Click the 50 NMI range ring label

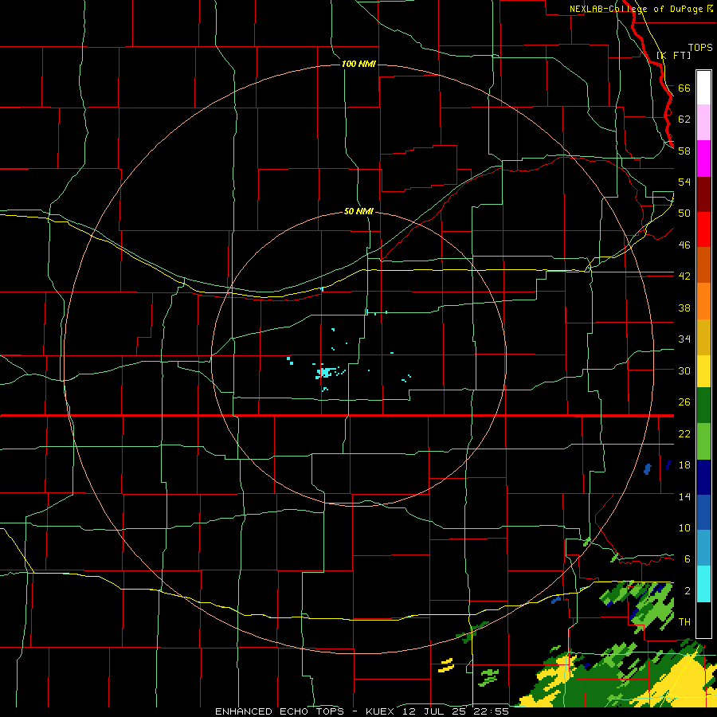358,211
